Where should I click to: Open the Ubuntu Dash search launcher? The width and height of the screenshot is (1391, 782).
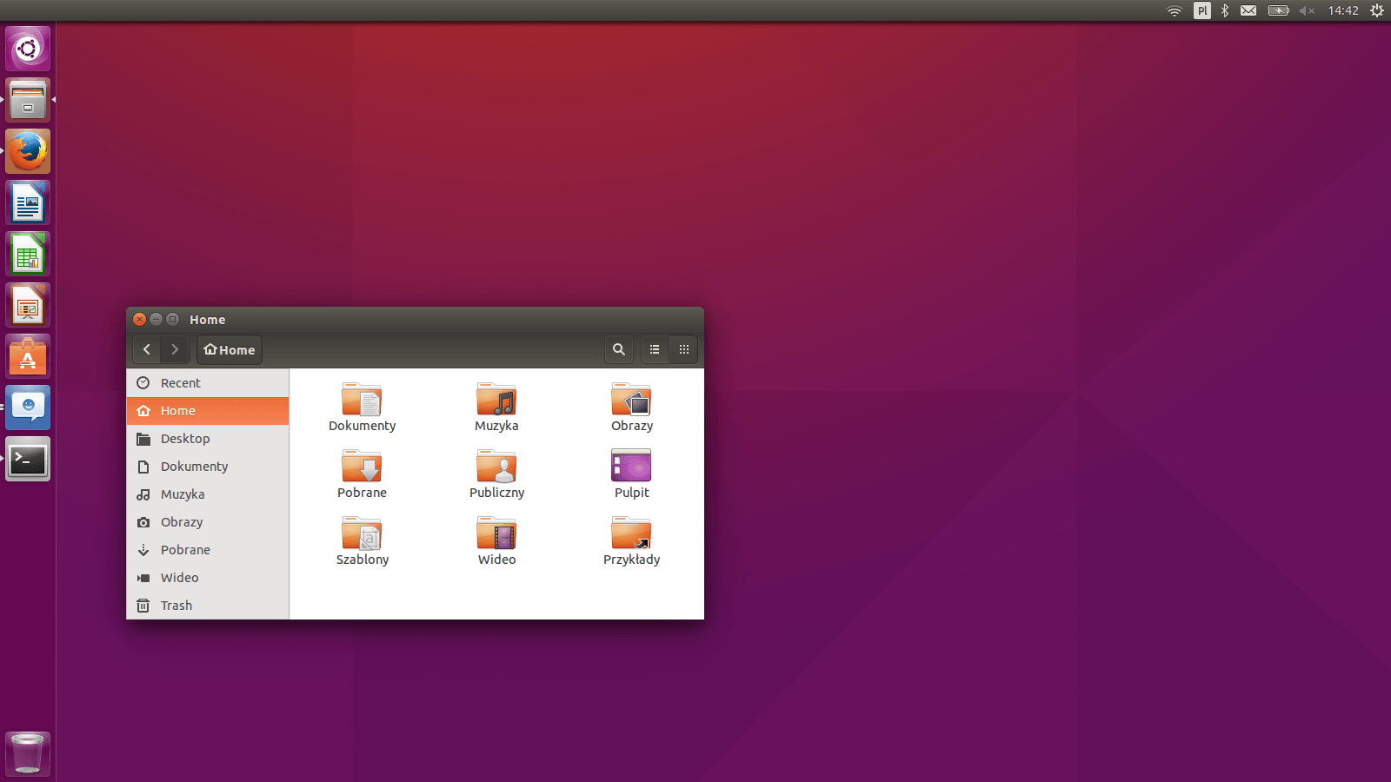pyautogui.click(x=28, y=49)
